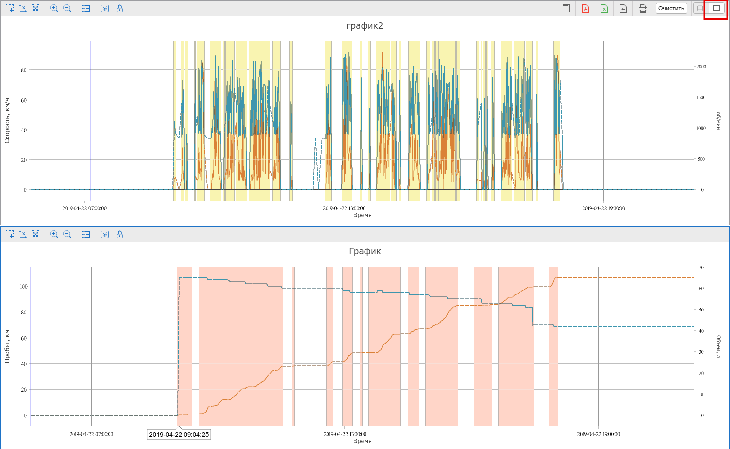Export report to Excel

[604, 8]
